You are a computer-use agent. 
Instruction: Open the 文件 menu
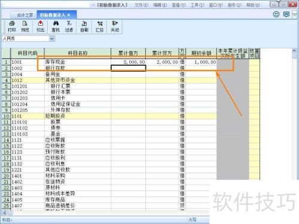[x=141, y=5]
